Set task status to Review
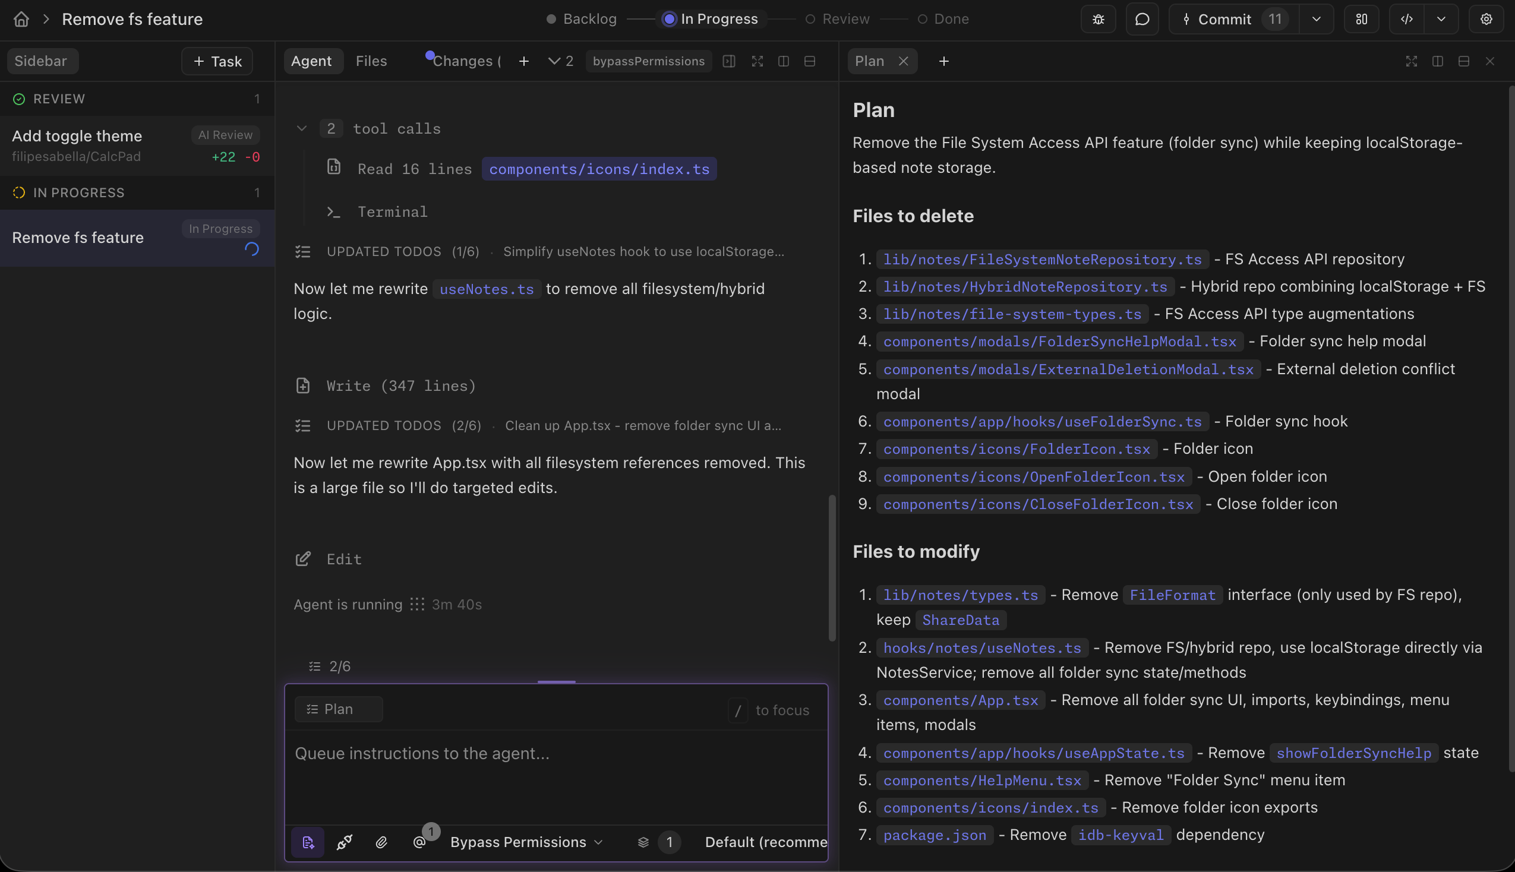 837,19
